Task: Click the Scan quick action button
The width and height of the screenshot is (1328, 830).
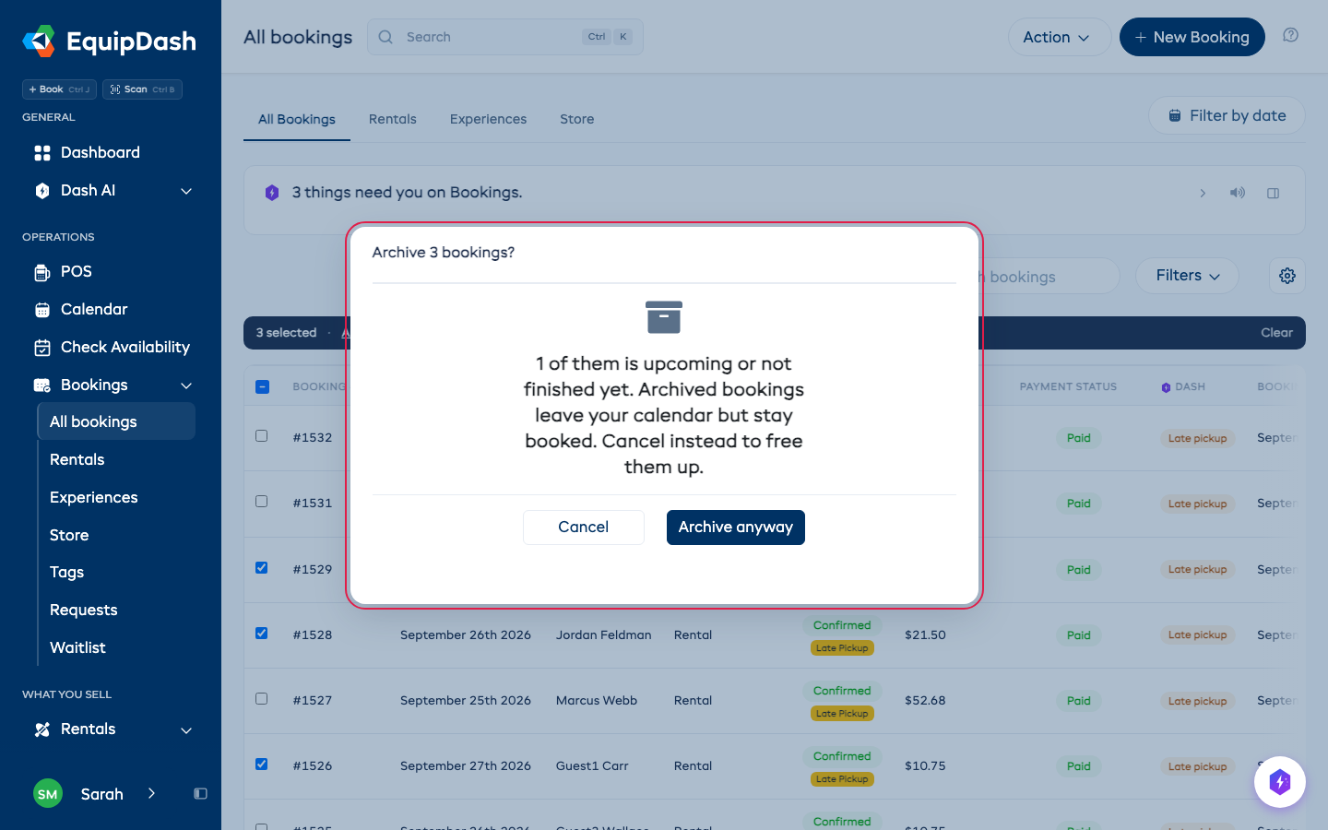Action: click(142, 89)
